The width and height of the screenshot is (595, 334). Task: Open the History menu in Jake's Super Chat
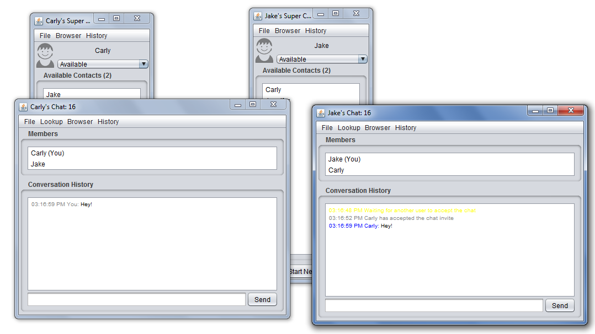coord(315,30)
